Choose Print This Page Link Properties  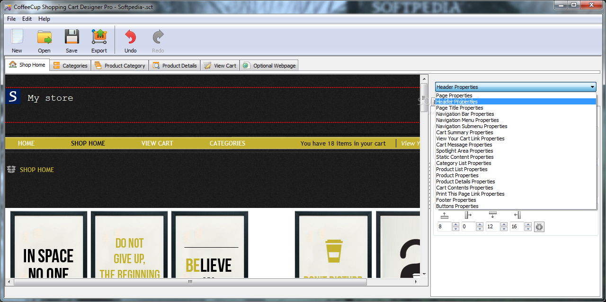pyautogui.click(x=516, y=194)
